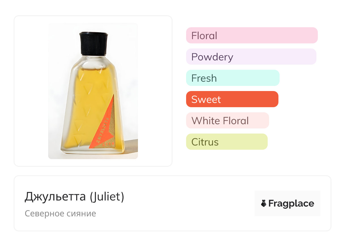Click the word "Citrus" in the bottom bar

205,142
